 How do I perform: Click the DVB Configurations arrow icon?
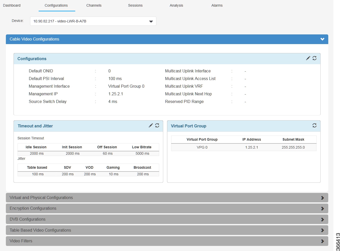click(x=322, y=219)
